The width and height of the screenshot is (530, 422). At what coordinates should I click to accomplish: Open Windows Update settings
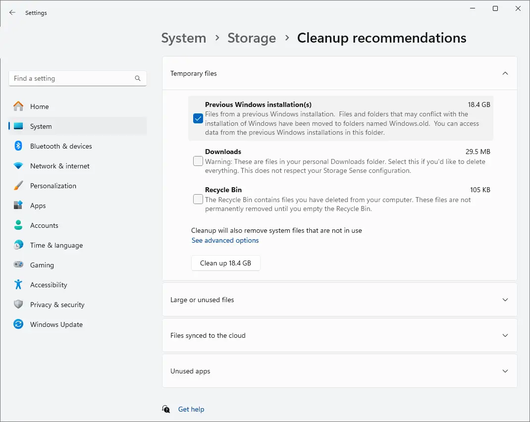click(x=78, y=324)
